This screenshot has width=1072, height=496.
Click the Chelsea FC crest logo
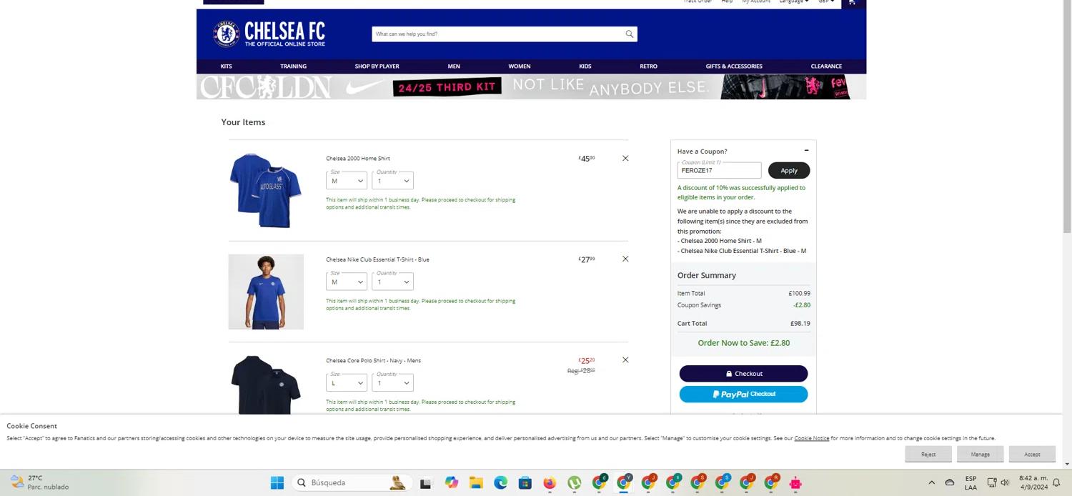[x=227, y=34]
